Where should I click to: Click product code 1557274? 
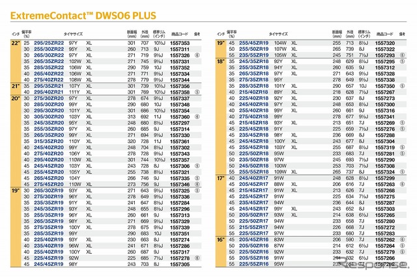180,239
